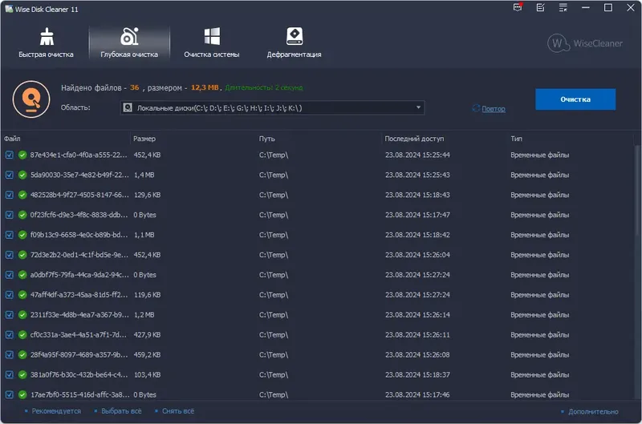Click green status icon of cf0c331a-3ae4 row
The height and width of the screenshot is (424, 642).
(x=22, y=335)
